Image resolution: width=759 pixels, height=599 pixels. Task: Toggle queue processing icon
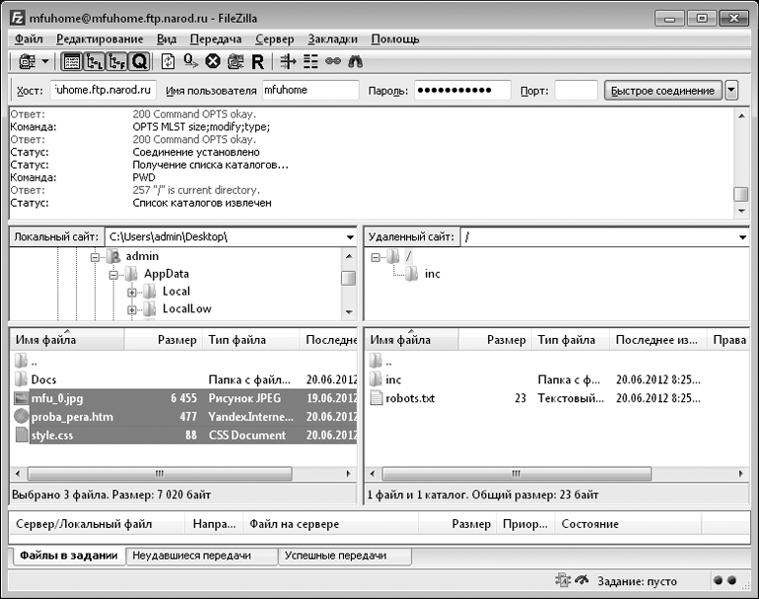pos(190,61)
